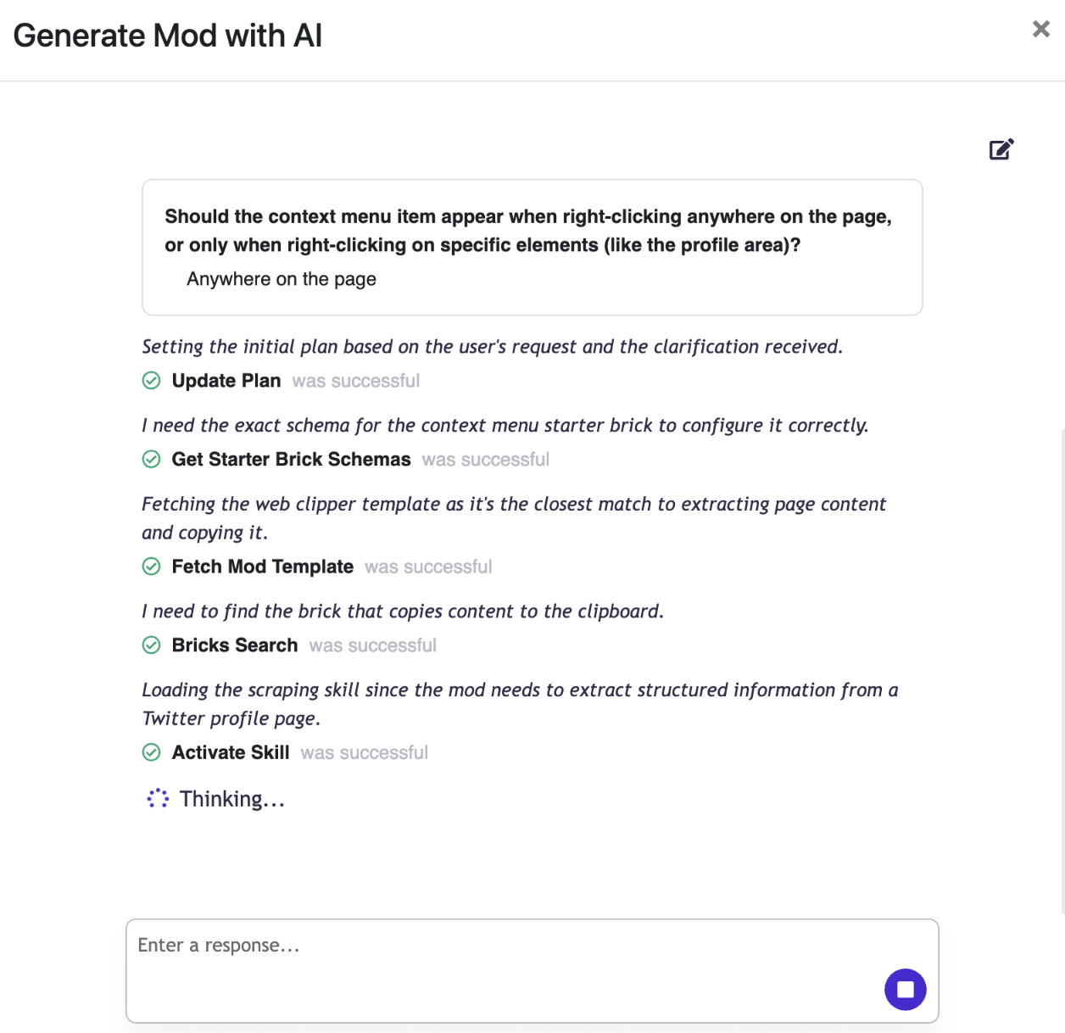
Task: Open the Bricks Search step details
Action: tap(235, 645)
